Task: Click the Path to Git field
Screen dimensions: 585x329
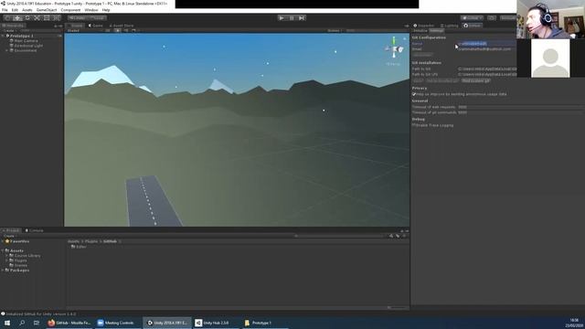Action: point(487,69)
